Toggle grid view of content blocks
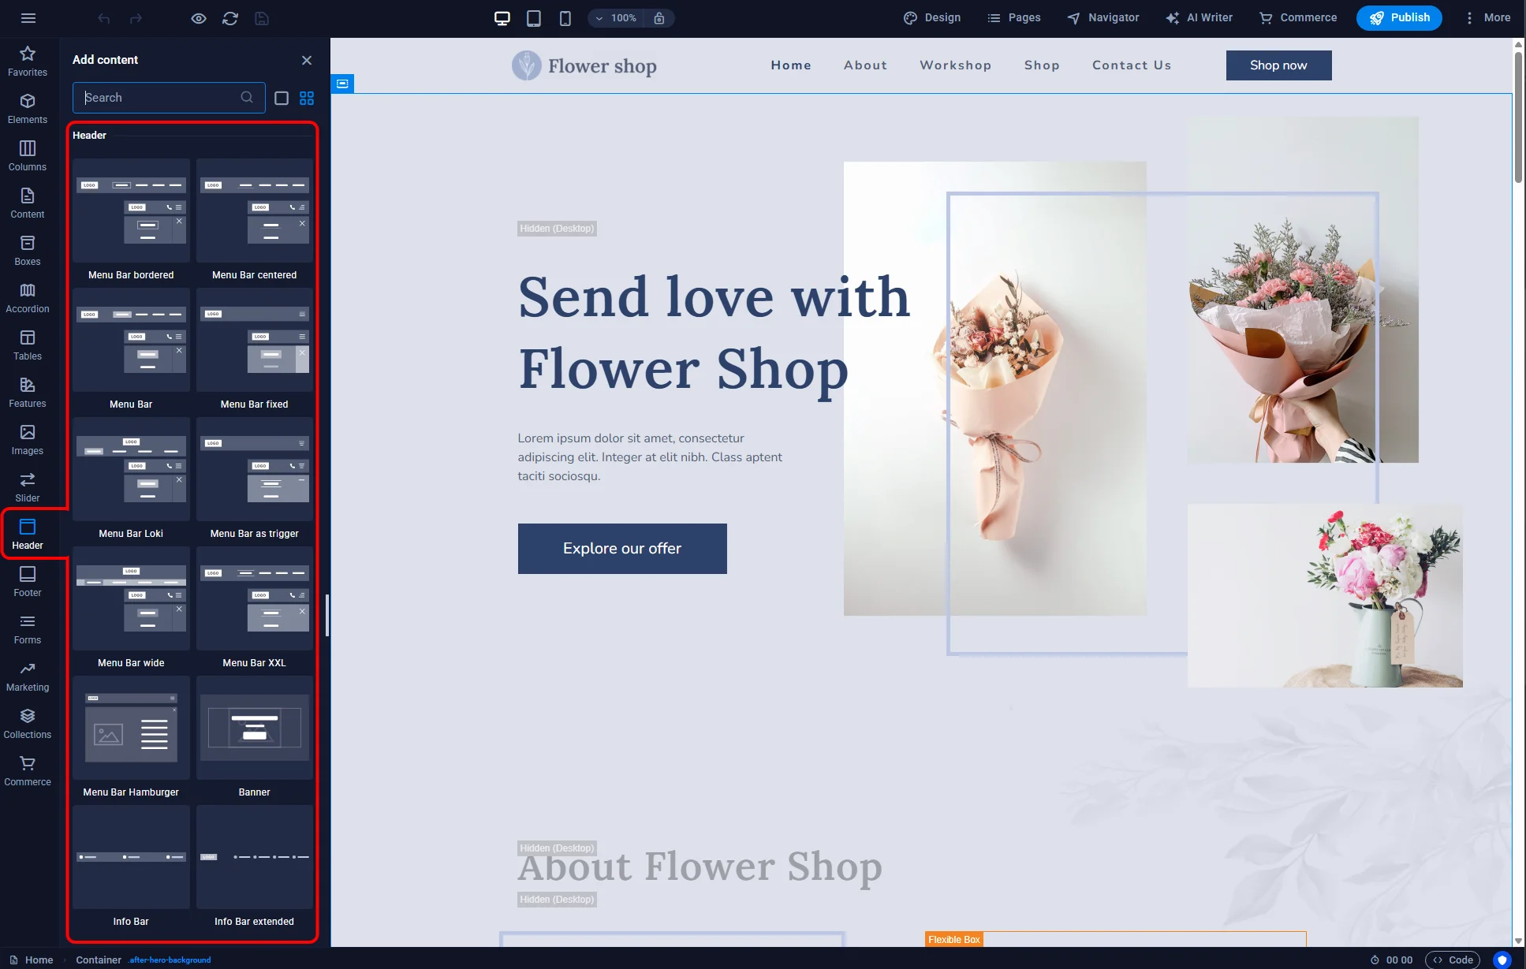 (307, 98)
